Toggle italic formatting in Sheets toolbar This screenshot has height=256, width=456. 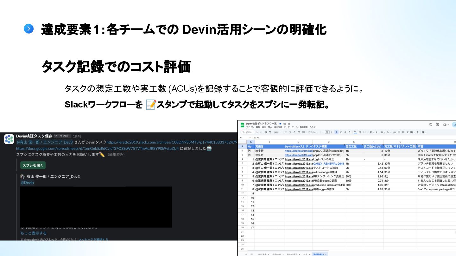pos(341,132)
